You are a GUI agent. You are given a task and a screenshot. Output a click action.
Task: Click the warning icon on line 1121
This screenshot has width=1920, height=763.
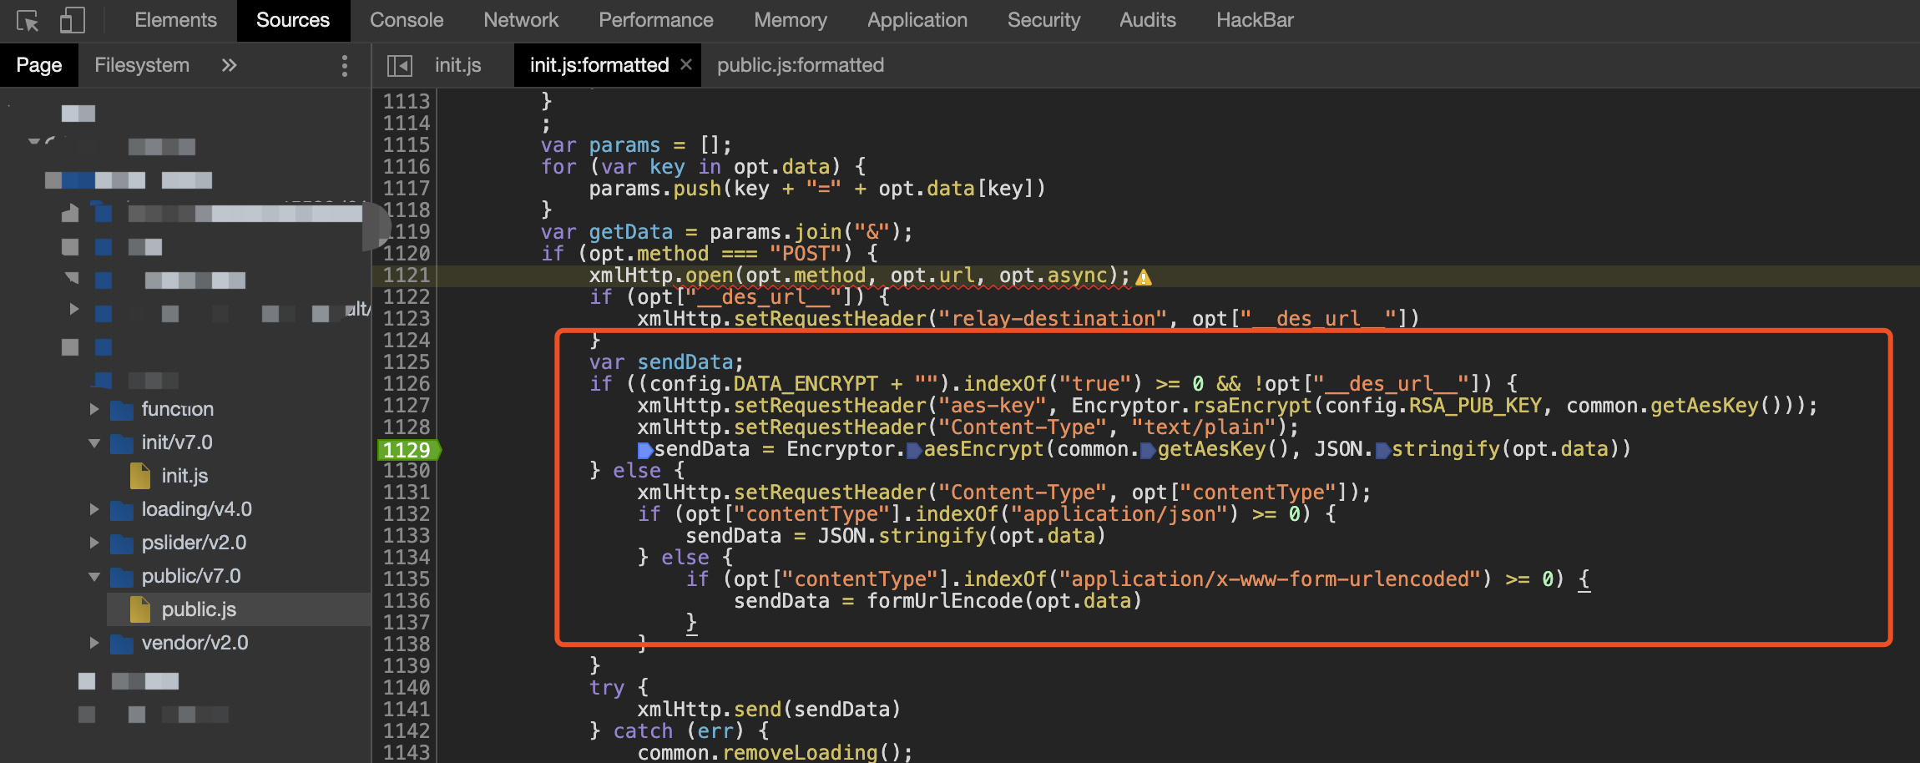1144,277
